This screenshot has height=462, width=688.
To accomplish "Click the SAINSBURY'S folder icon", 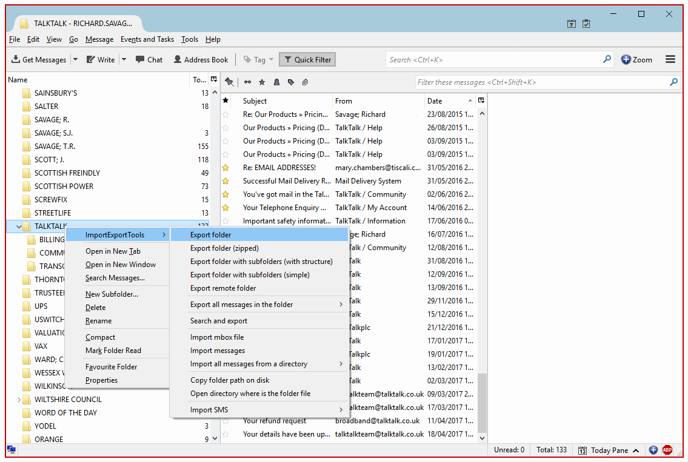I will click(26, 93).
